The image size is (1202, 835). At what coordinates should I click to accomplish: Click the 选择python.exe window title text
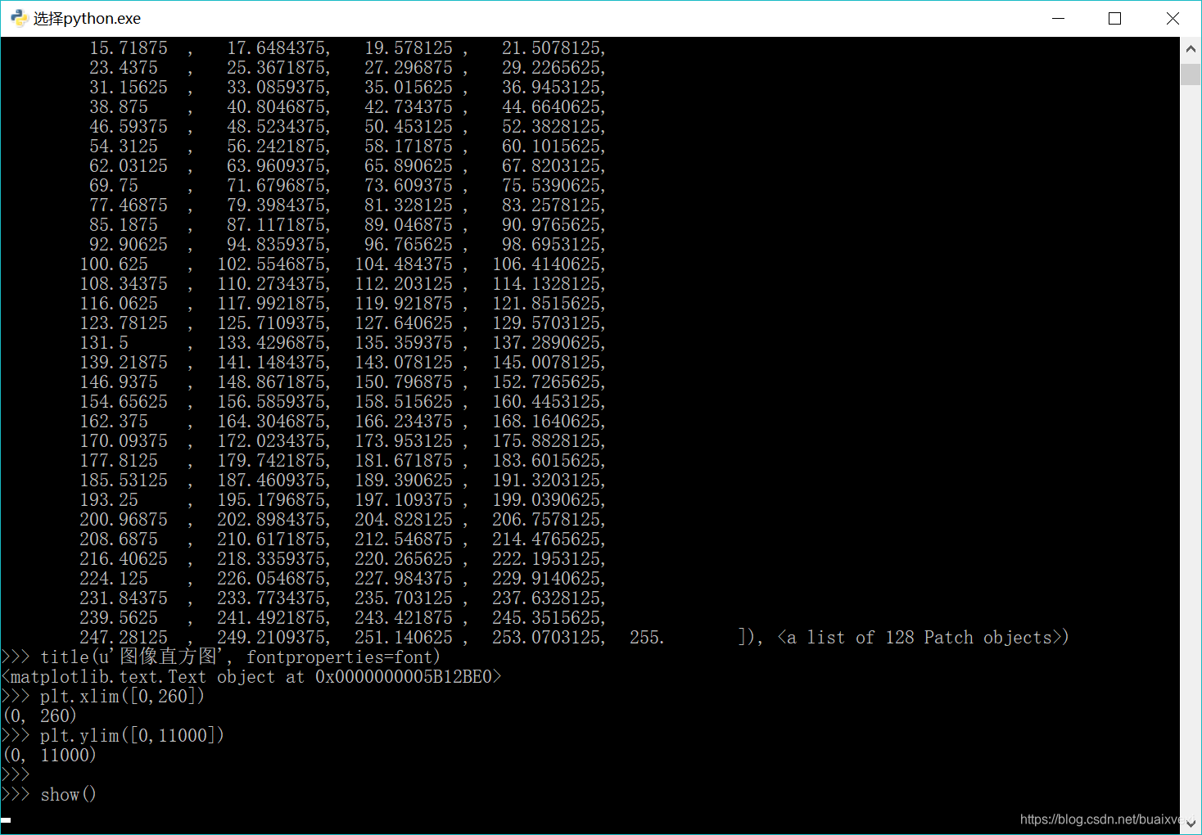[87, 18]
